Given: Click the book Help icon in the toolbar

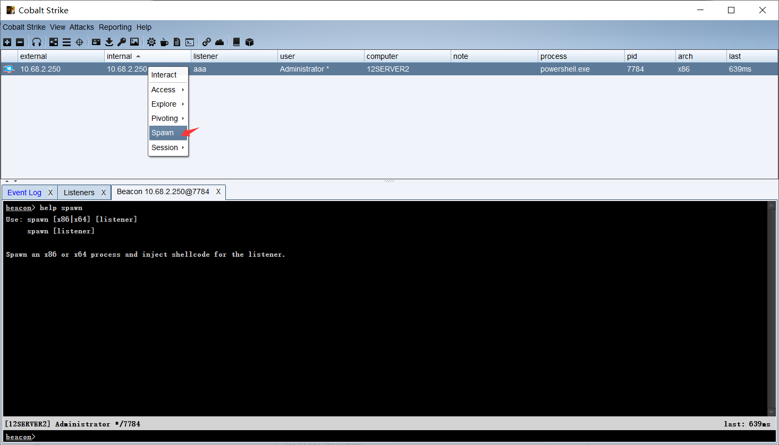Looking at the screenshot, I should click(236, 42).
